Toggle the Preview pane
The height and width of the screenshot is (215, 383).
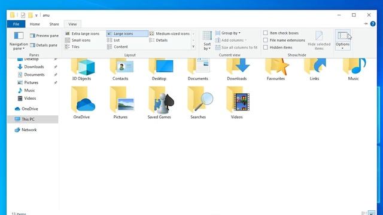[44, 36]
